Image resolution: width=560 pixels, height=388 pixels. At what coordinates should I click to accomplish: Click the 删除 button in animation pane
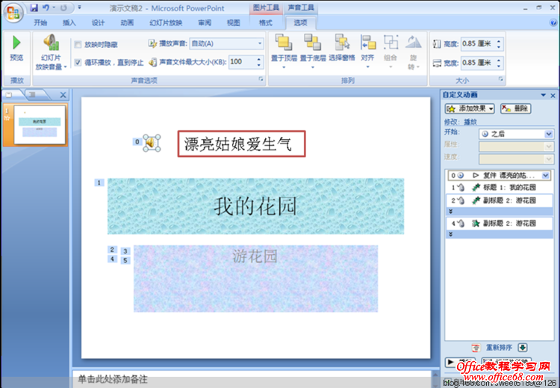[516, 108]
